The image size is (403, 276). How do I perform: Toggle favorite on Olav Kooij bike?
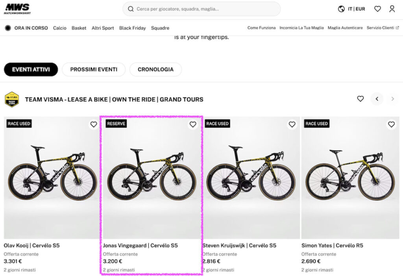pyautogui.click(x=94, y=124)
